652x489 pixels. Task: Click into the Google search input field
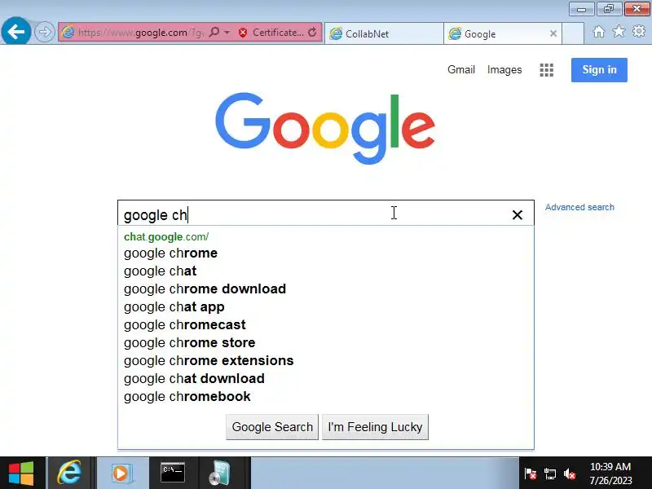click(x=312, y=214)
